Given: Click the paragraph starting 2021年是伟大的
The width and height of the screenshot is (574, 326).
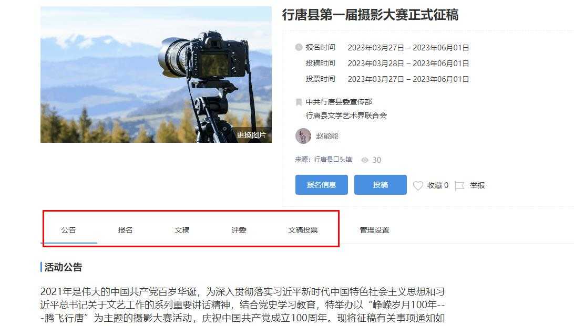Looking at the screenshot, I should (x=242, y=305).
